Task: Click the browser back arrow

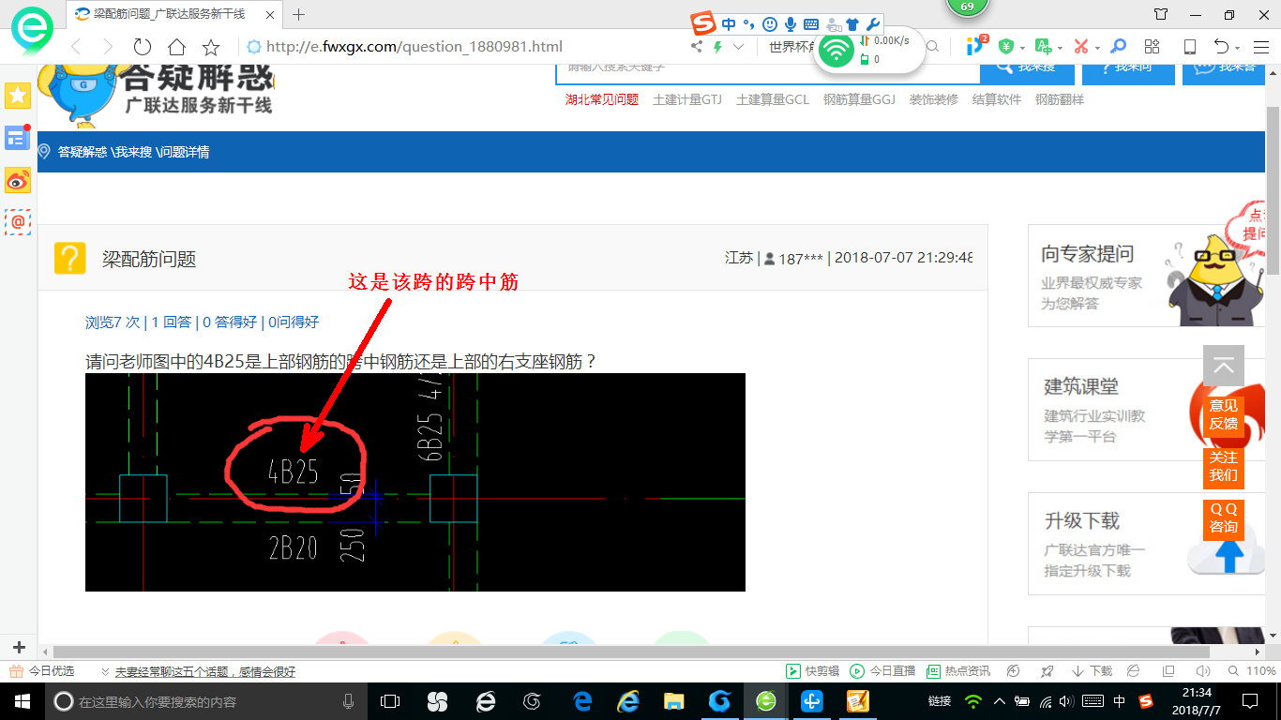Action: point(76,47)
